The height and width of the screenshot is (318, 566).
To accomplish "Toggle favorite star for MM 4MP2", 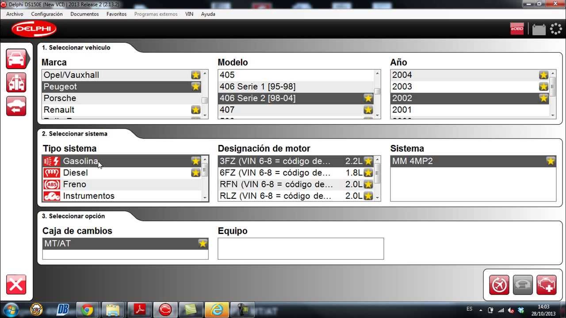I will (x=551, y=161).
